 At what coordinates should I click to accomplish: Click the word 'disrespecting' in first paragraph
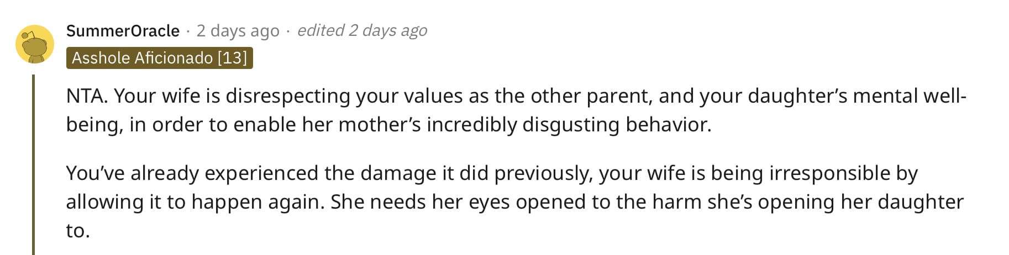click(288, 96)
